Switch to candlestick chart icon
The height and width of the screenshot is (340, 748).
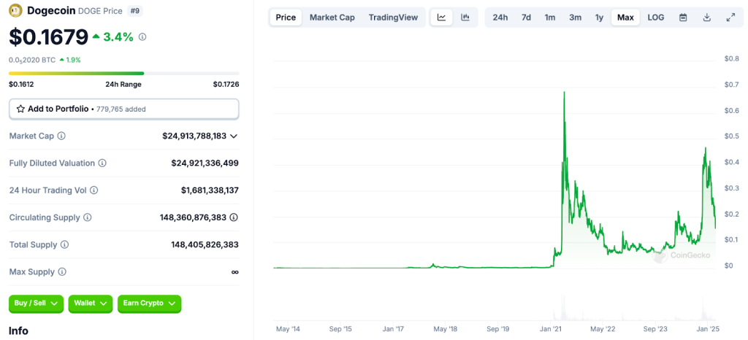coord(465,18)
